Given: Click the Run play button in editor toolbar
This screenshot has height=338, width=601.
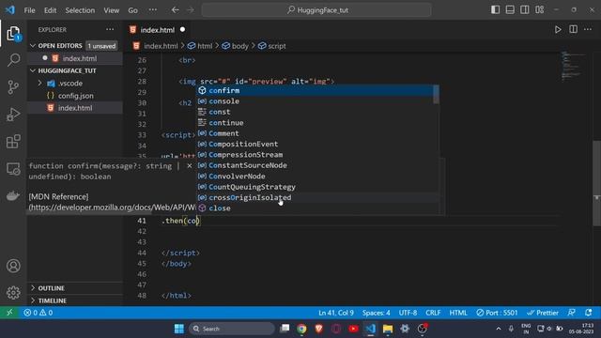Looking at the screenshot, I should coord(558,29).
